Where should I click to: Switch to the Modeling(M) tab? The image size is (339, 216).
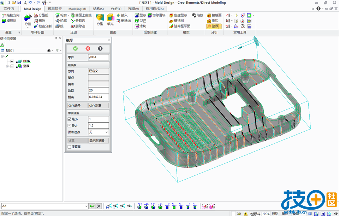pyautogui.click(x=77, y=8)
